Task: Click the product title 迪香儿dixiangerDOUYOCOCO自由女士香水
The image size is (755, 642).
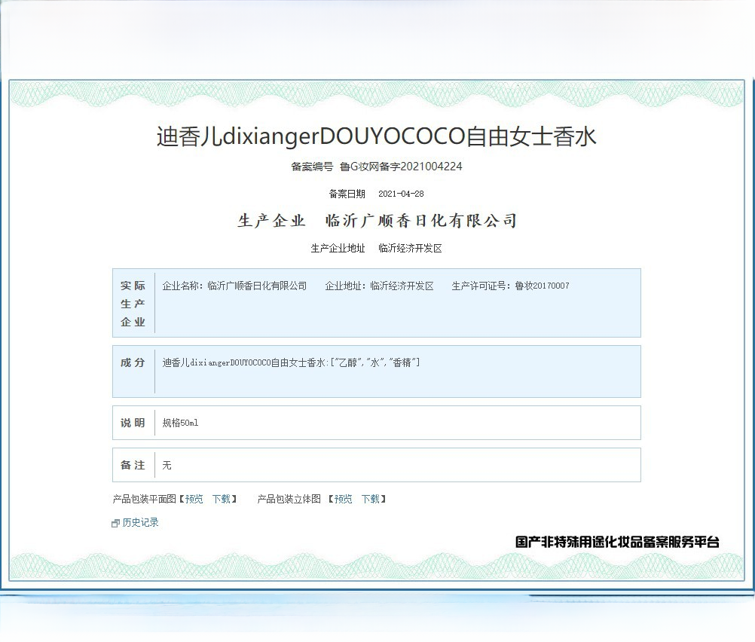Action: click(x=377, y=136)
